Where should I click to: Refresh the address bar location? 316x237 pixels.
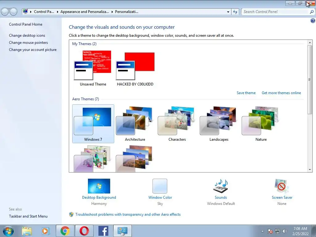tap(235, 12)
